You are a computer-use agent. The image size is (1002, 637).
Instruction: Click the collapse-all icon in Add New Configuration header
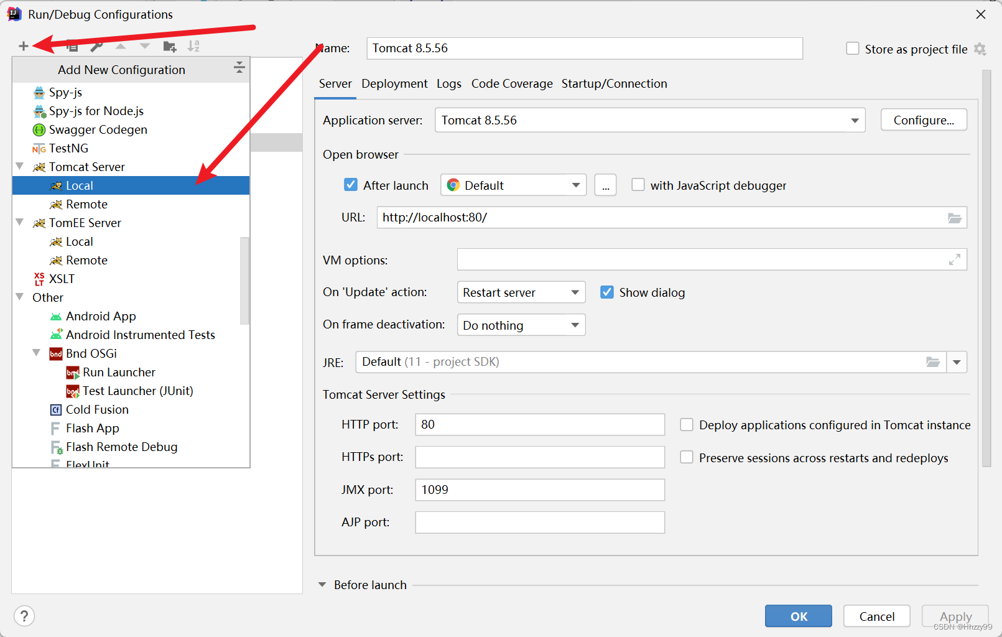239,68
